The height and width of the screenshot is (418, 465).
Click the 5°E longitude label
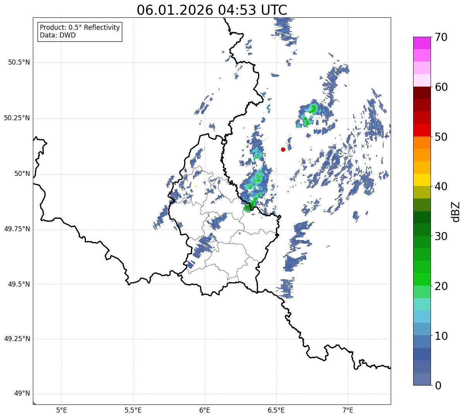[62, 410]
